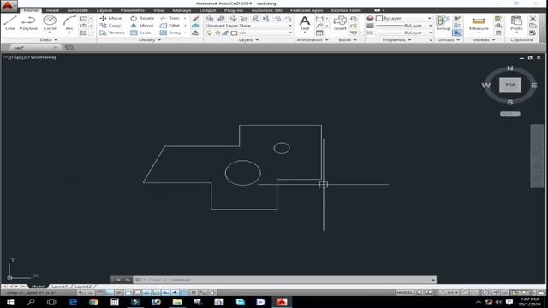Toggle layer freeze sun icon
Image resolution: width=548 pixels, height=308 pixels.
tap(217, 33)
